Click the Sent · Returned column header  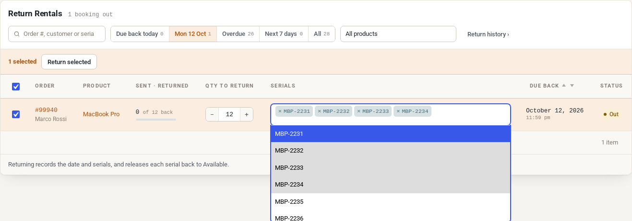[162, 86]
